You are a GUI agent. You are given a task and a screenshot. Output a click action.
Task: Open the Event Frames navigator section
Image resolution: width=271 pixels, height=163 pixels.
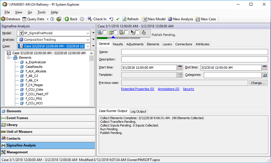click(x=48, y=118)
